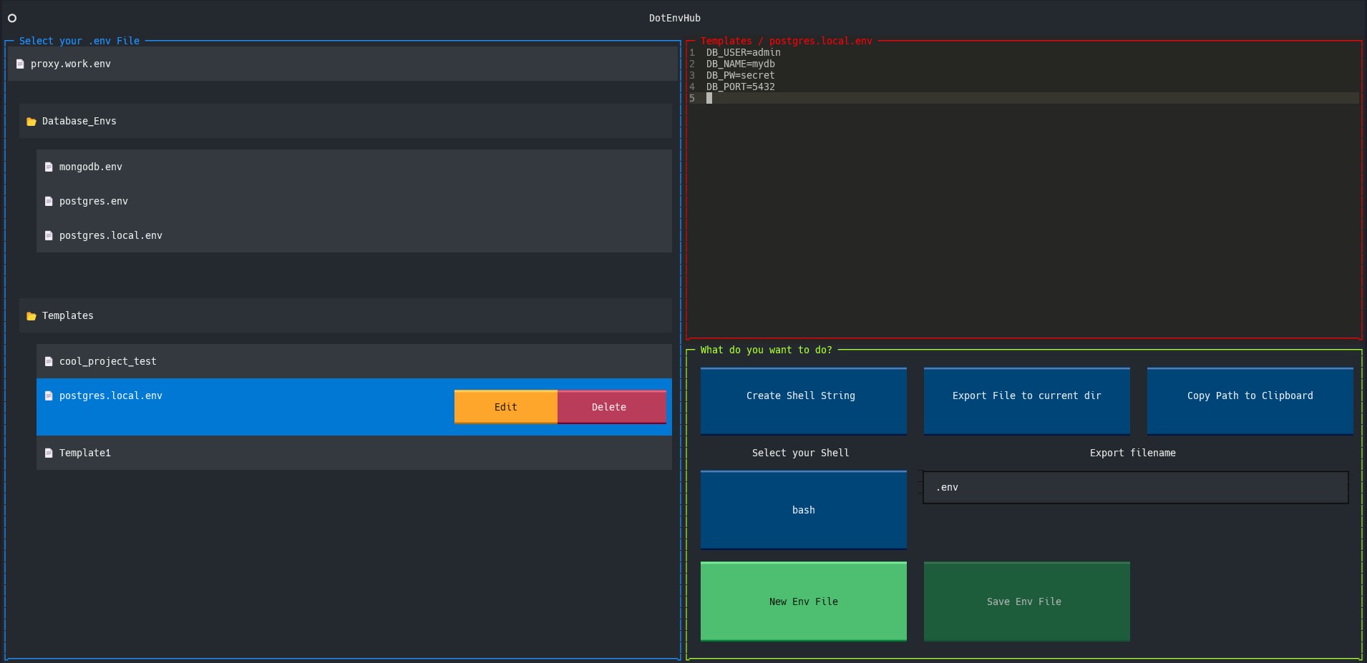Viewport: 1367px width, 663px height.
Task: Click the DotEnvHub title text
Action: click(x=675, y=18)
